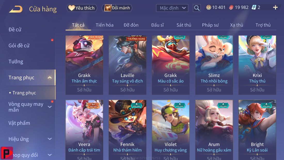Select Laville Tay súng vô địch skin
The image size is (284, 160).
[128, 65]
